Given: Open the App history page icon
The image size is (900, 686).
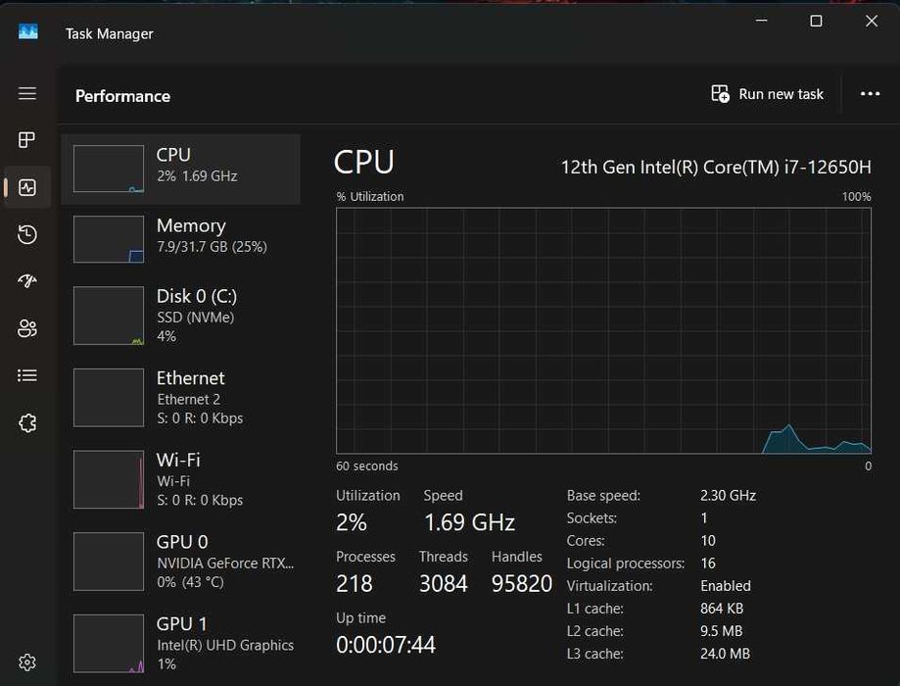Looking at the screenshot, I should (x=27, y=234).
